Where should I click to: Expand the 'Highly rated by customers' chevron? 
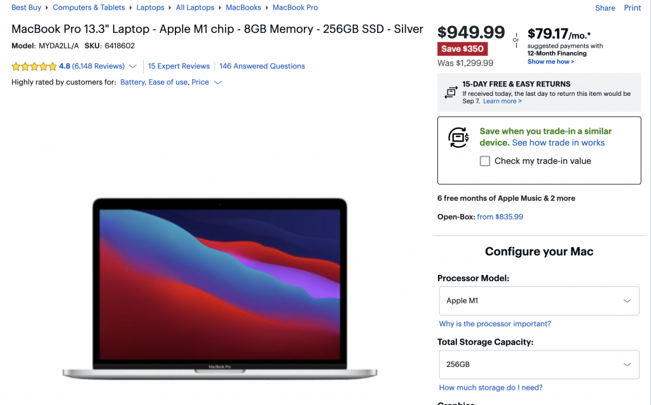click(217, 83)
